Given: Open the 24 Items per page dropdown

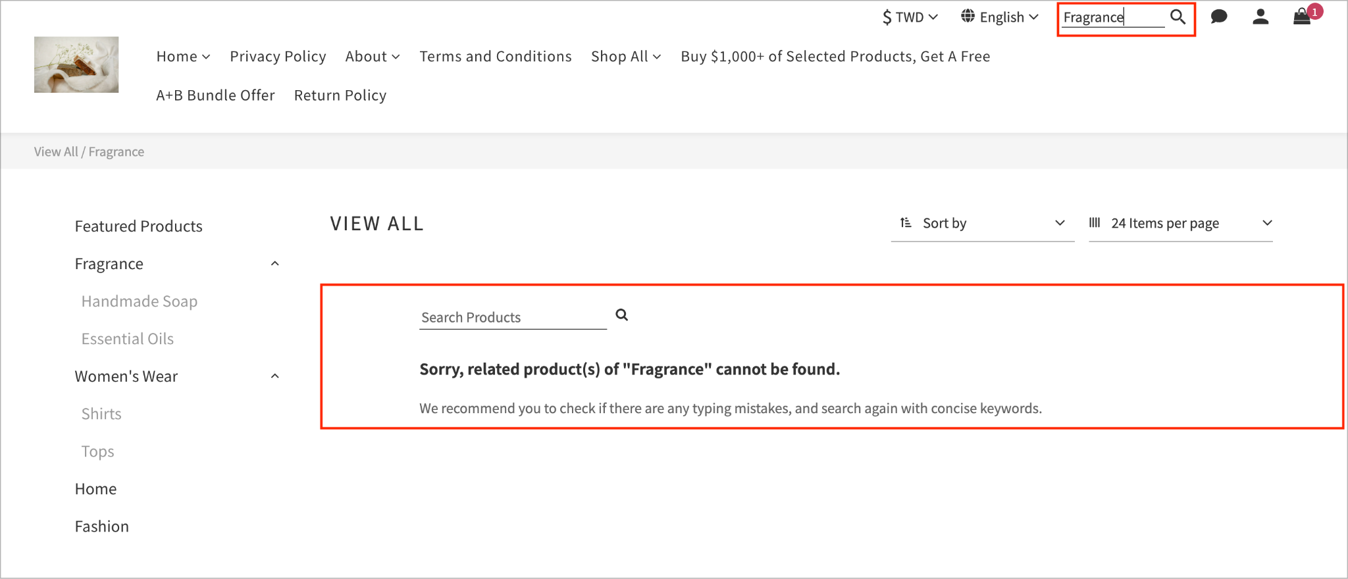Looking at the screenshot, I should [x=1181, y=224].
